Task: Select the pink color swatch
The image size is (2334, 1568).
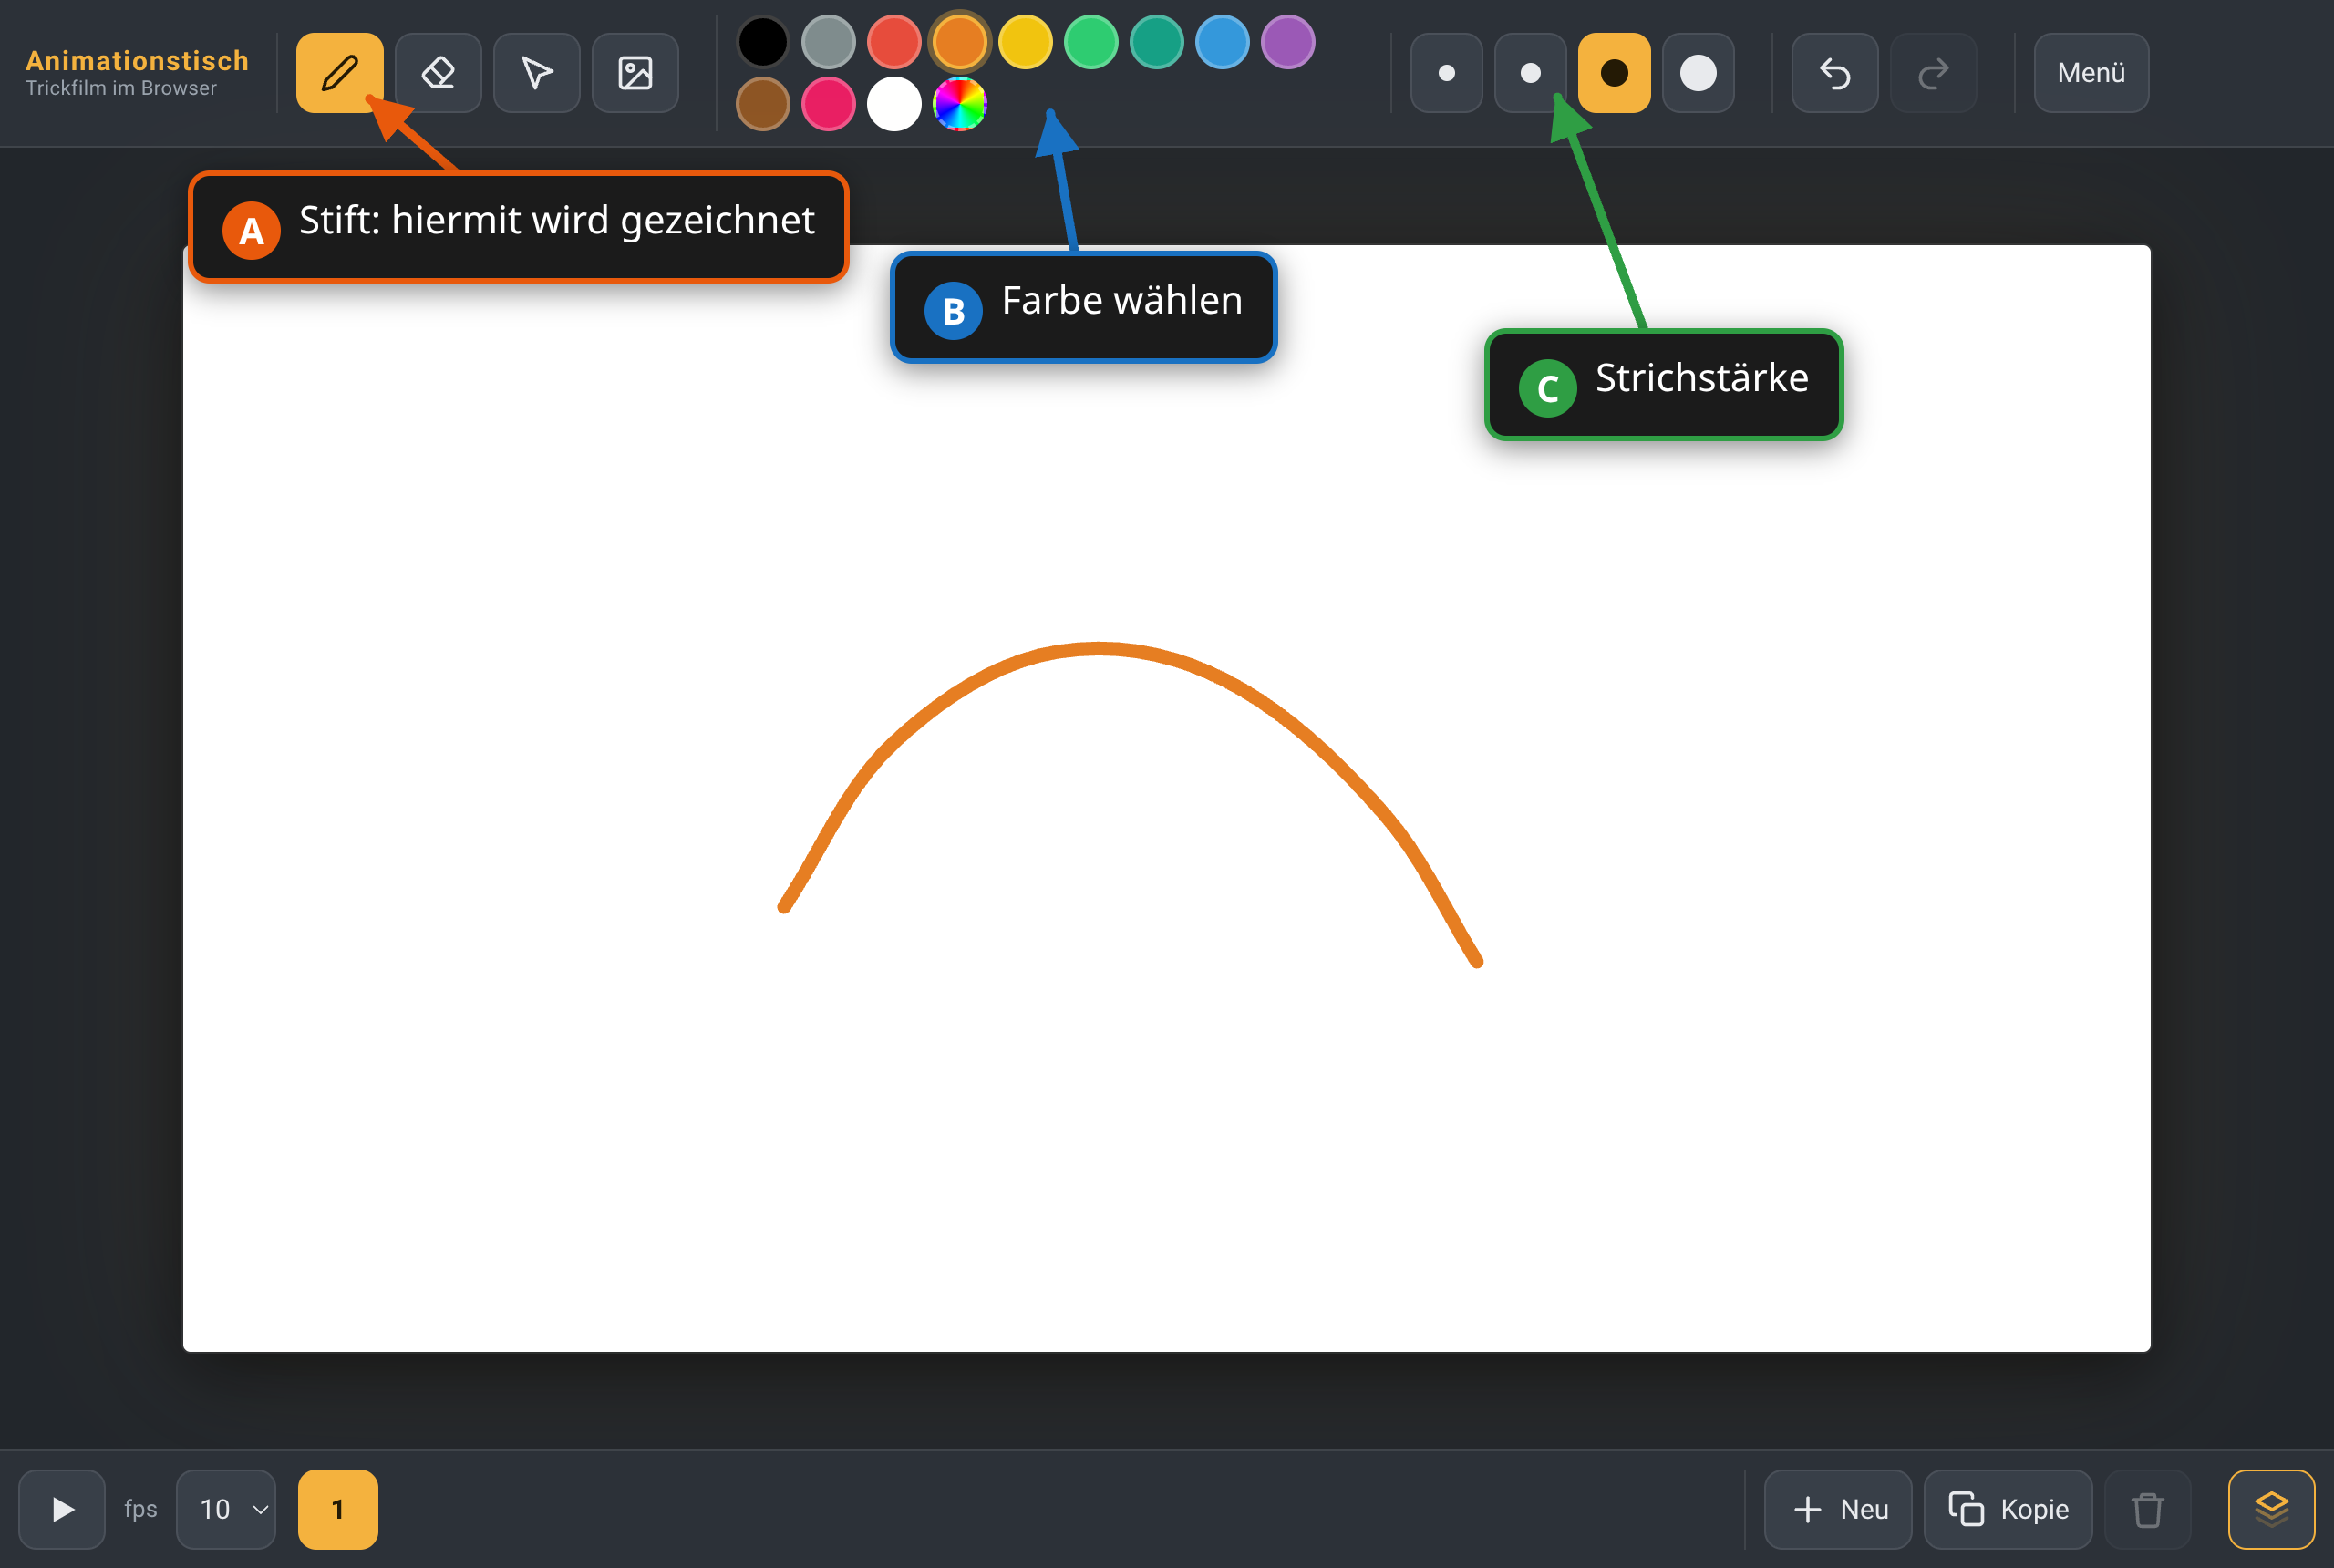Action: (x=828, y=104)
